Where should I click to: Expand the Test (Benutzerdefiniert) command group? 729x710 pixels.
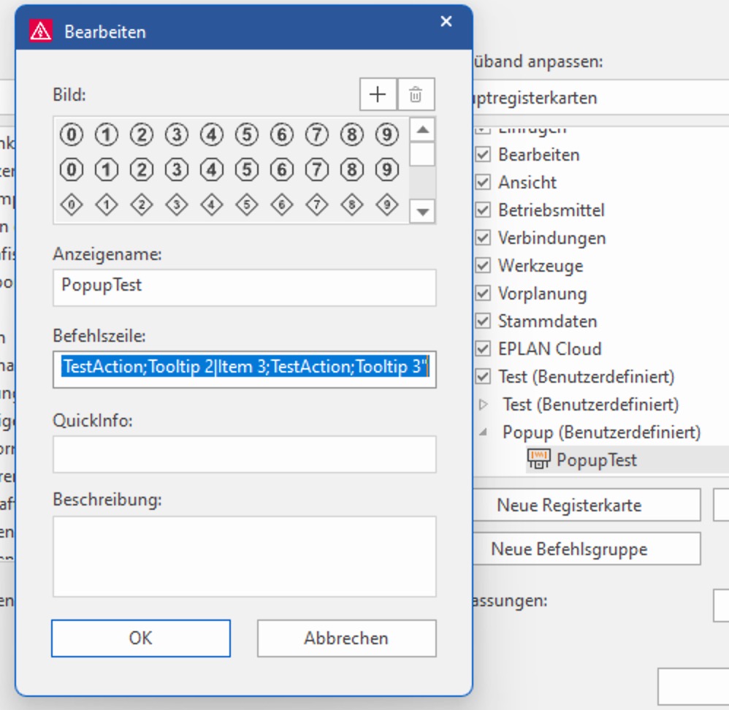483,404
